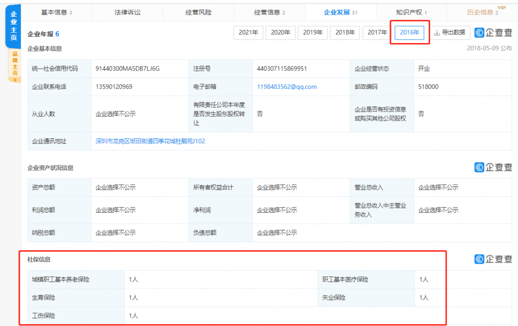The width and height of the screenshot is (518, 326).
Task: Select the 2021年 annual report
Action: click(x=248, y=33)
